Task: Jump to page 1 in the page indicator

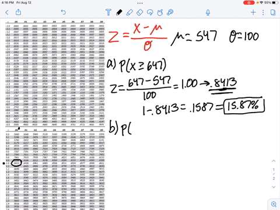Action: 274,170
